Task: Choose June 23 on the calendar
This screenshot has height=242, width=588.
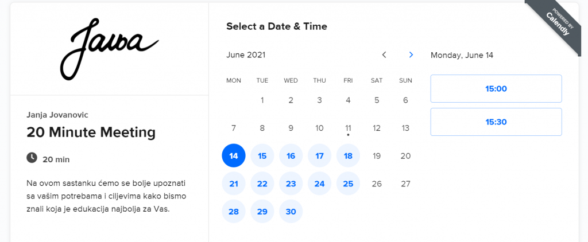Action: [x=291, y=184]
